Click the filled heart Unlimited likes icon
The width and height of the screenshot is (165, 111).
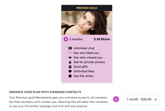tap(70, 71)
